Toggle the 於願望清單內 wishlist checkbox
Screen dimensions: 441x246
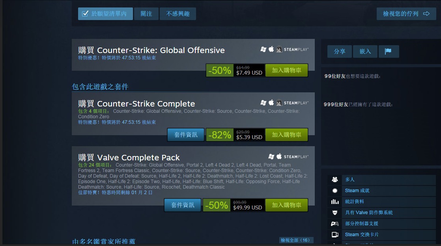coord(105,14)
